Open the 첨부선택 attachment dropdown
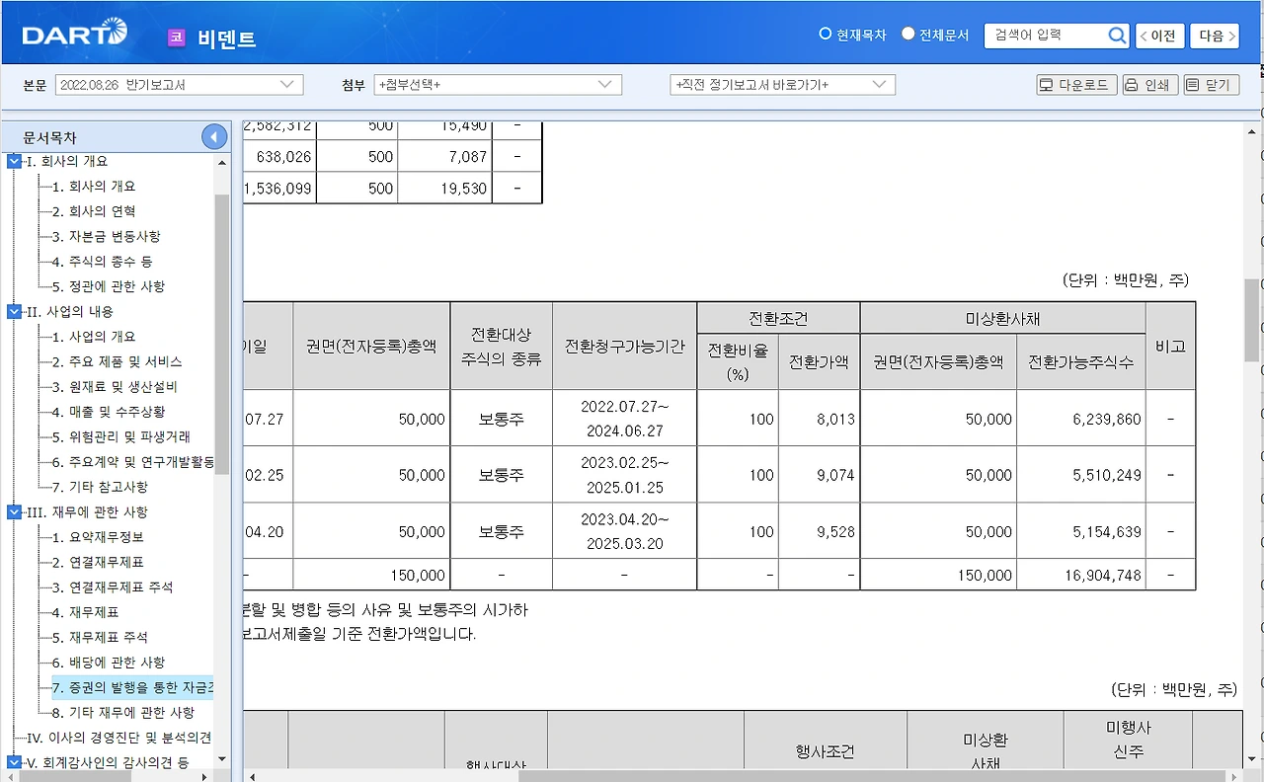This screenshot has height=782, width=1264. click(498, 85)
